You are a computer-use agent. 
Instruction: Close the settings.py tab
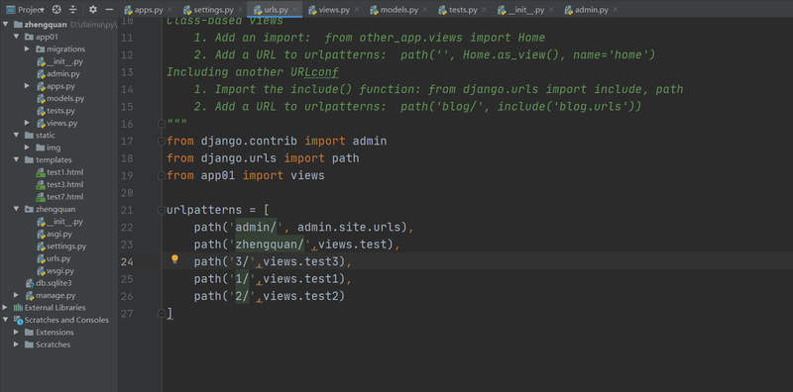240,10
